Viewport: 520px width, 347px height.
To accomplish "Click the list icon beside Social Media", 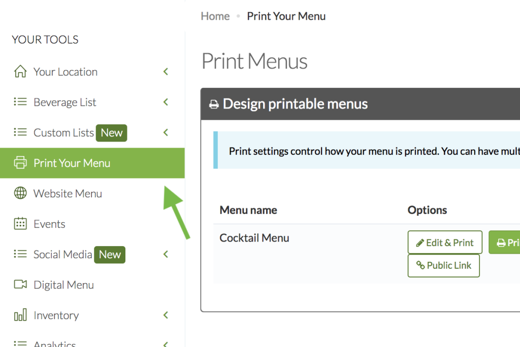I will tap(20, 254).
